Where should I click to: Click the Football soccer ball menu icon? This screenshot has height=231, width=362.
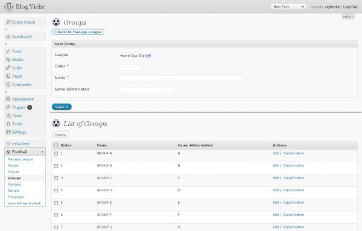tap(8, 151)
